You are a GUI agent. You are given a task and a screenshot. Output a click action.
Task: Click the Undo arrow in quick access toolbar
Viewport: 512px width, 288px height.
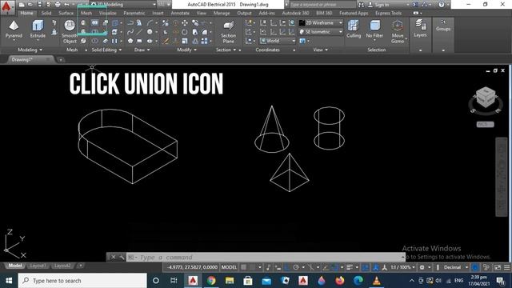[x=66, y=5]
